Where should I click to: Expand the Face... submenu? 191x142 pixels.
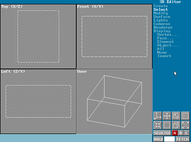(165, 38)
